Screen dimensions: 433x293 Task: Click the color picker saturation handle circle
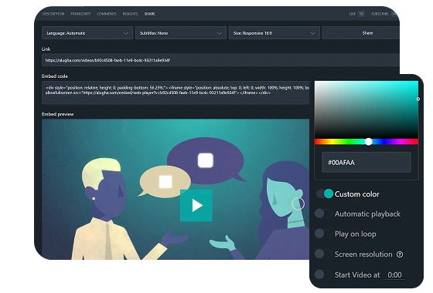tap(418, 99)
